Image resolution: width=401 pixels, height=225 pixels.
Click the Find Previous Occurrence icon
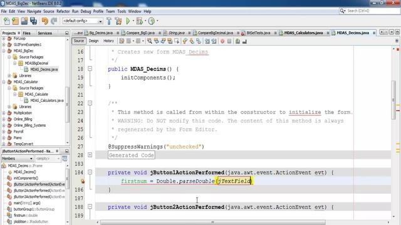[156, 41]
